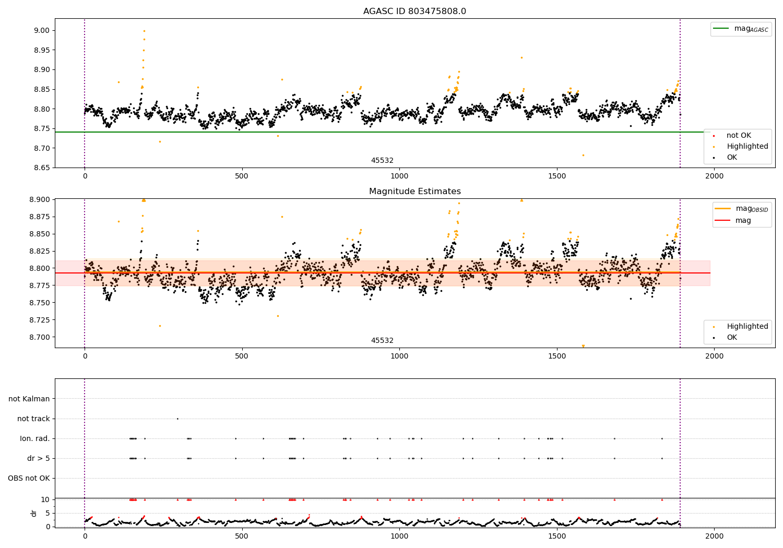Click 'Highlighted' in the Magnitude Estimates legend
This screenshot has height=548, width=783.
point(748,327)
